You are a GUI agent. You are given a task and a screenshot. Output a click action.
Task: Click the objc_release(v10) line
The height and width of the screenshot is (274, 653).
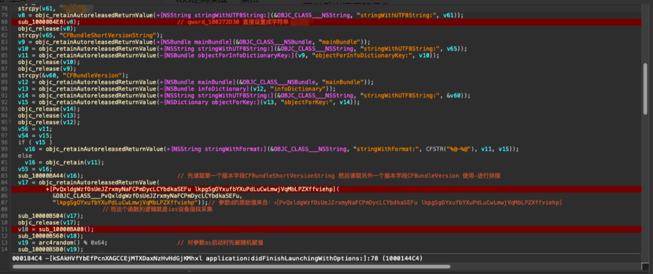tap(49, 62)
